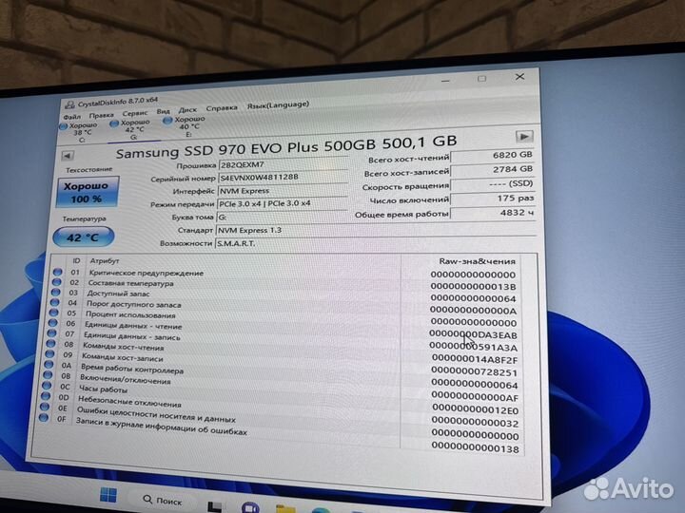685x513 pixels.
Task: Click power-on count value 175 раз
Action: [x=493, y=199]
